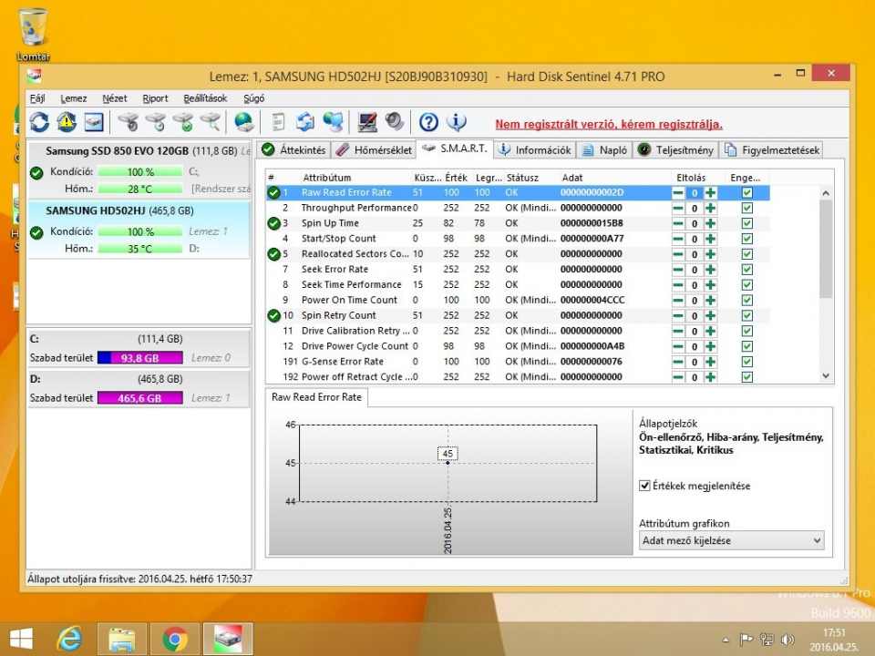Uncheck enable box for G-Sense Error Rate
Viewport: 875px width, 656px height.
click(747, 362)
